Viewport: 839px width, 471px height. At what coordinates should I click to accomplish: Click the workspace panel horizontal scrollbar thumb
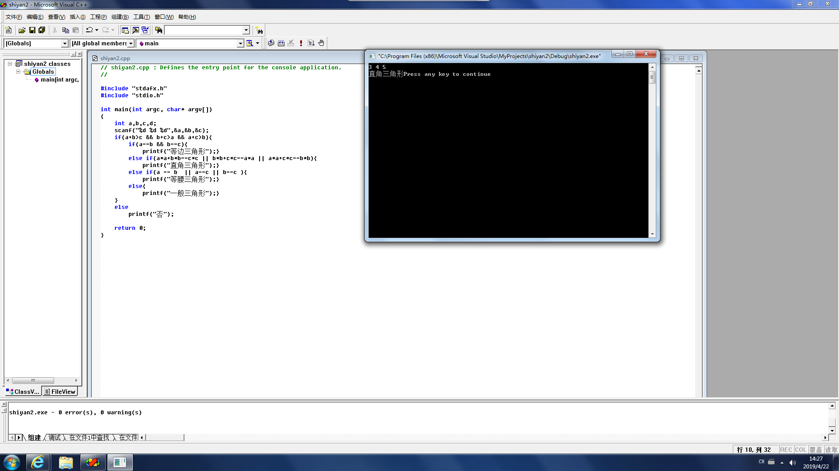(33, 380)
